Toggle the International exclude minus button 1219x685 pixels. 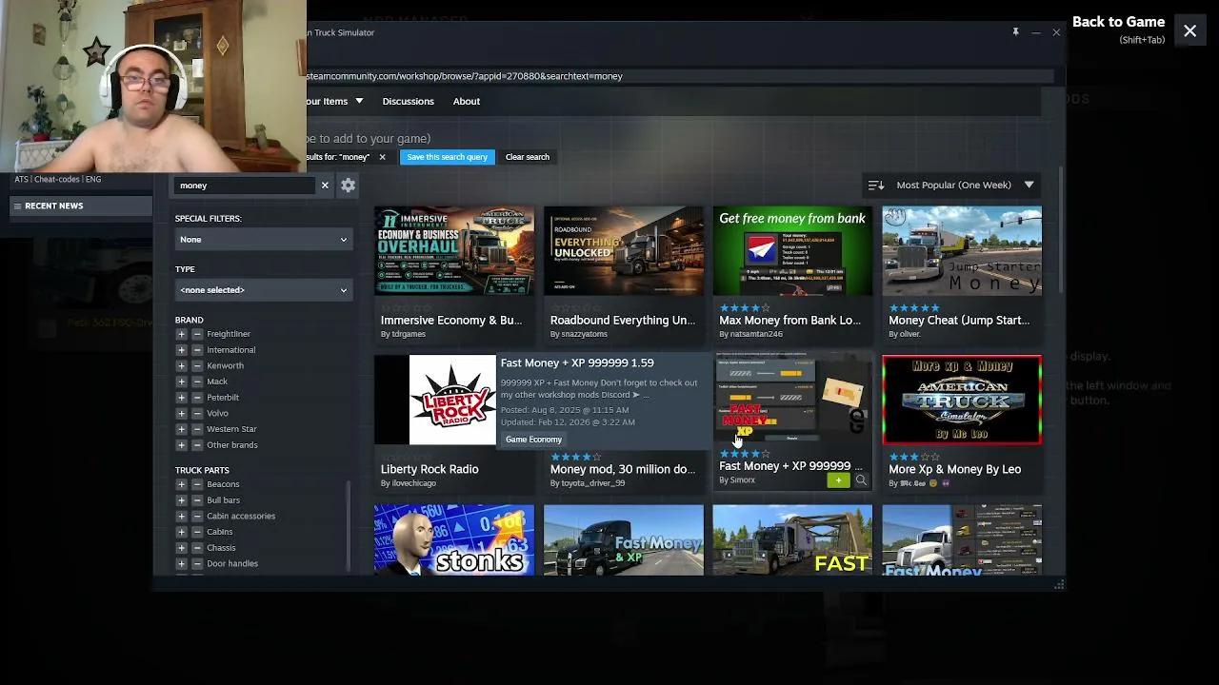coord(197,350)
